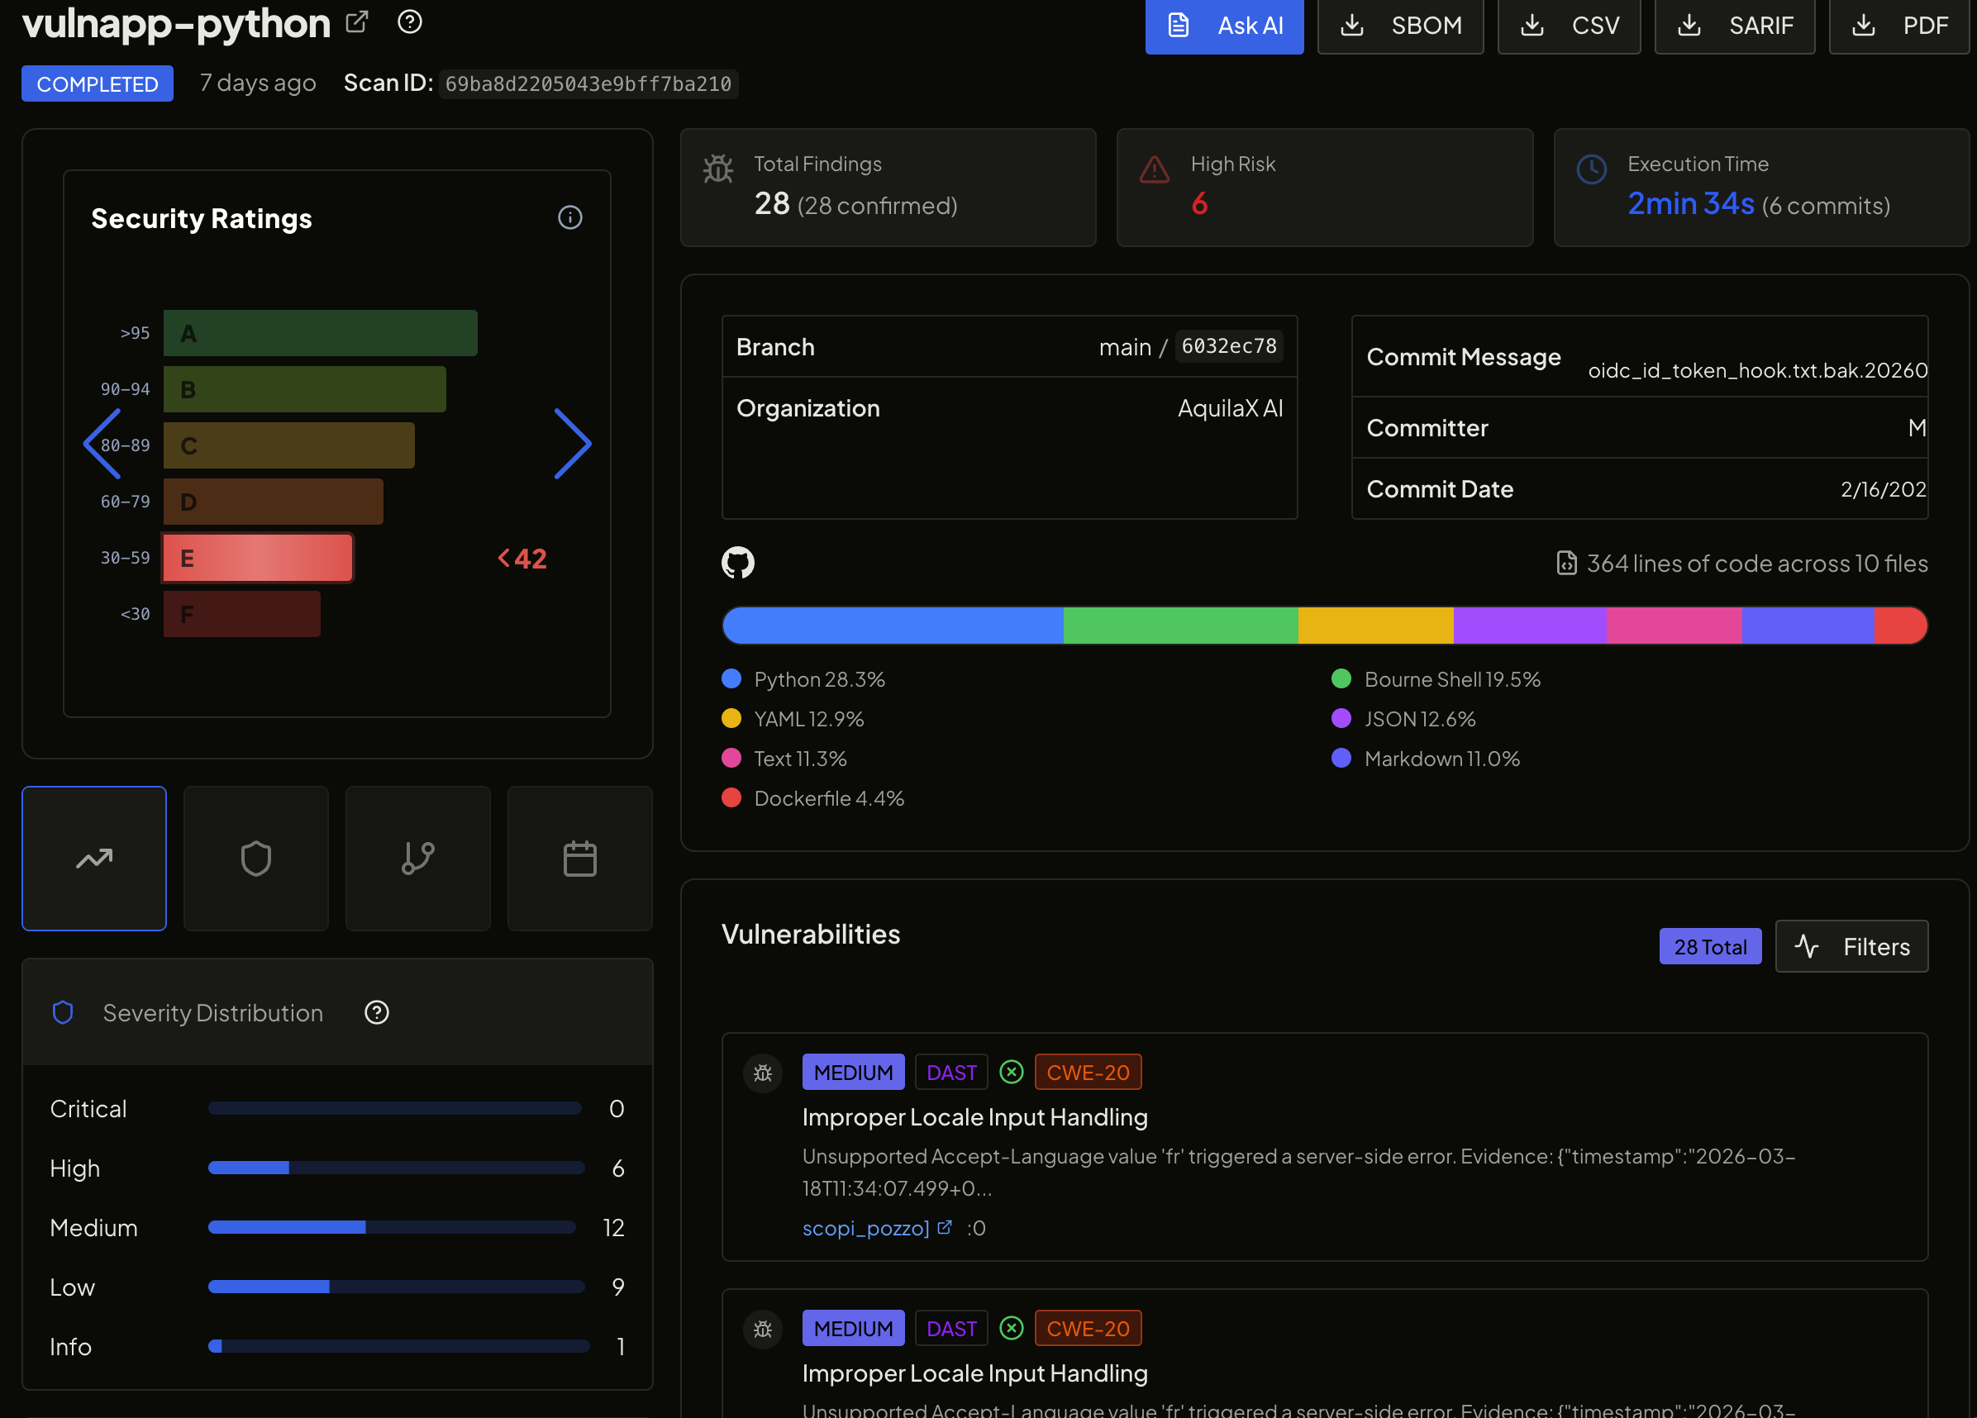Open the help icon next to Severity Distribution
Viewport: 1977px width, 1418px height.
(x=377, y=1013)
